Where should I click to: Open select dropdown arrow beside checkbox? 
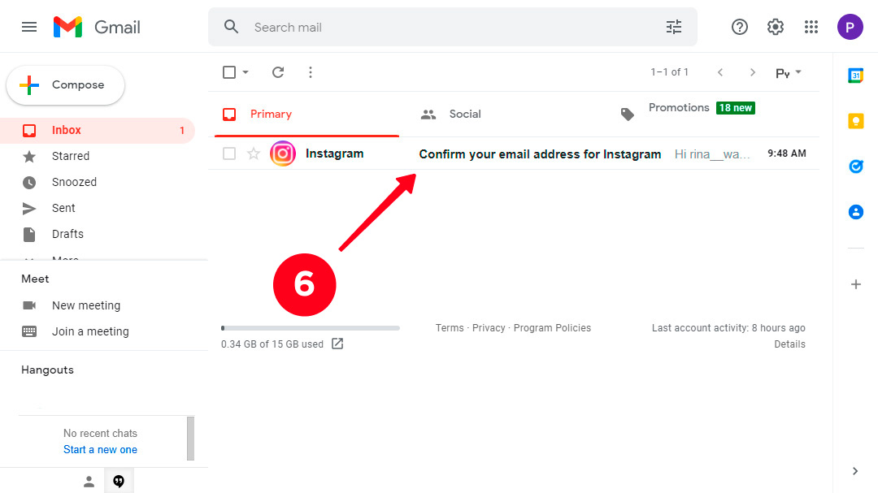point(246,72)
